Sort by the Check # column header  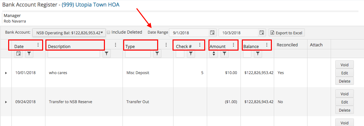tap(184, 46)
